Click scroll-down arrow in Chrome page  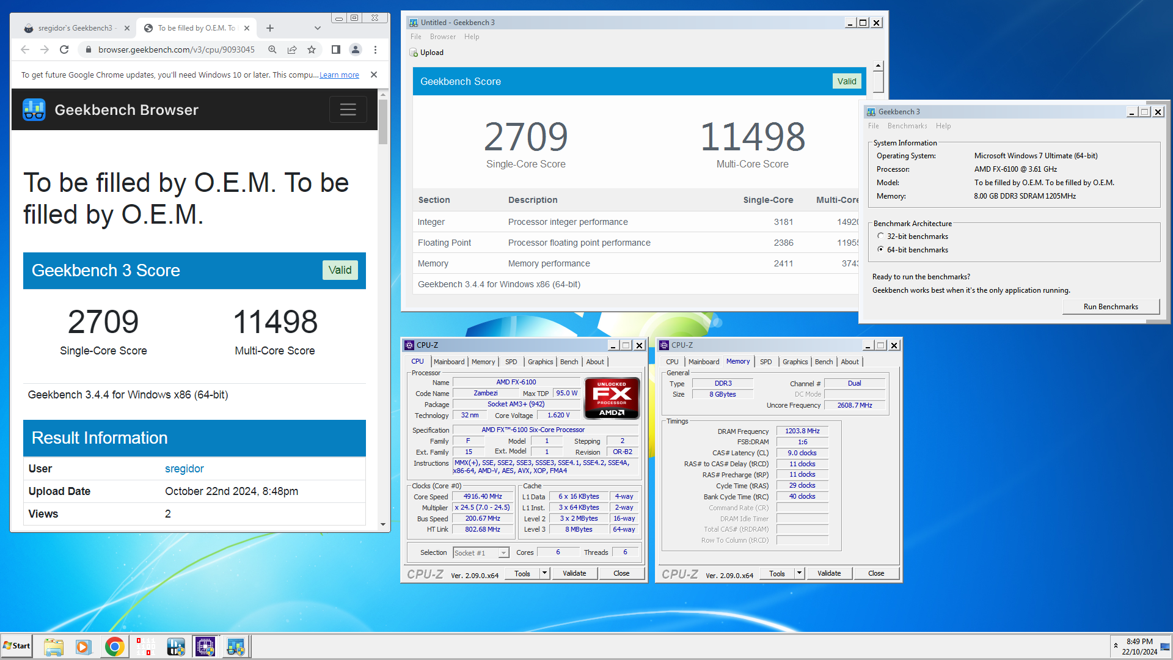383,524
